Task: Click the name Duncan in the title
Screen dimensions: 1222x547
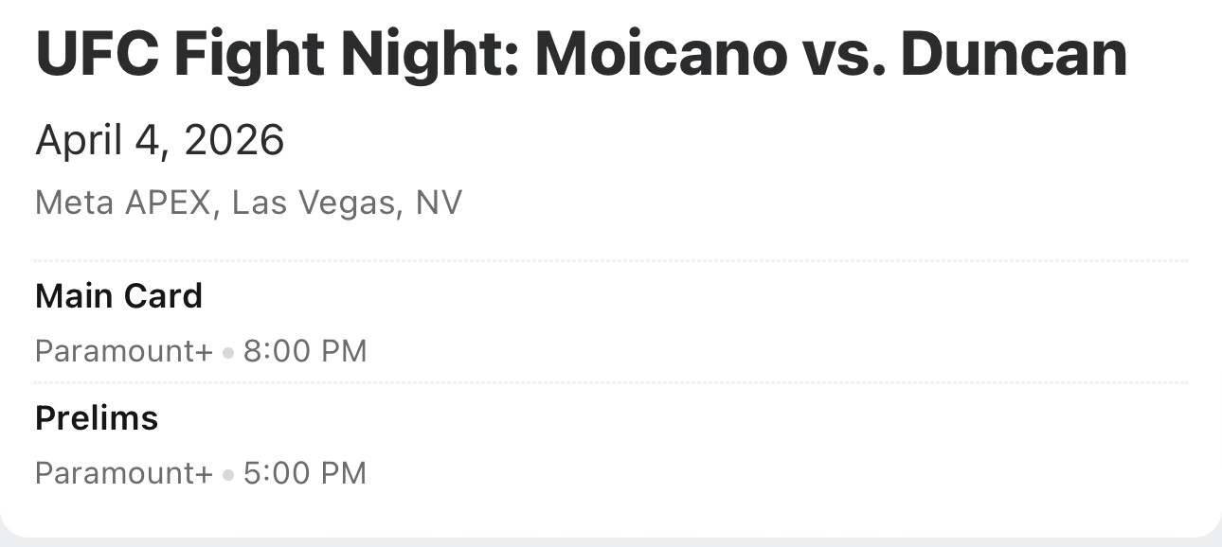Action: pyautogui.click(x=1013, y=55)
